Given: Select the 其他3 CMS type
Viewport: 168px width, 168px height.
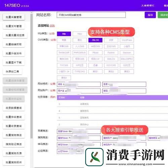Looking at the screenshot, I should click(x=127, y=72).
